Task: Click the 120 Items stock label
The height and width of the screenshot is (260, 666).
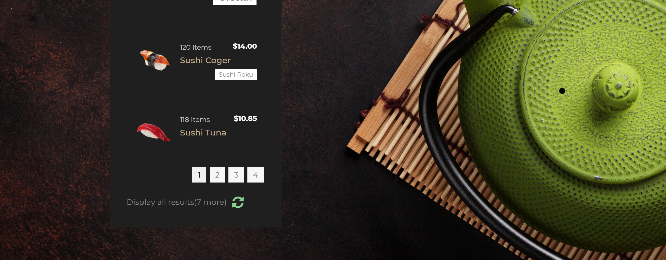Action: (x=196, y=47)
